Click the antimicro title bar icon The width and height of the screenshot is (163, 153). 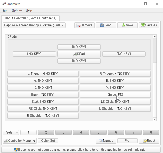click(4, 4)
